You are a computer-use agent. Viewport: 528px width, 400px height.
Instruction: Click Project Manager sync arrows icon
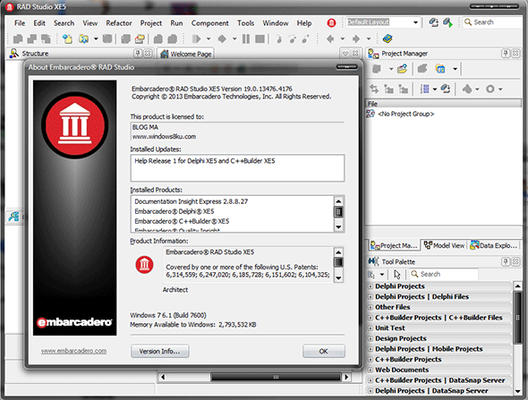[x=374, y=89]
